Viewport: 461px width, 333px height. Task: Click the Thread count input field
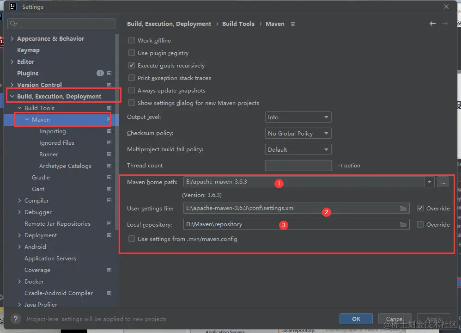tap(298, 166)
